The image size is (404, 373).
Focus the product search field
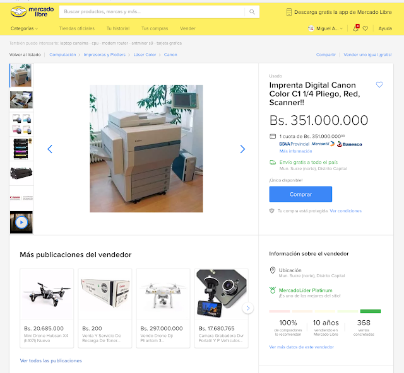[151, 12]
